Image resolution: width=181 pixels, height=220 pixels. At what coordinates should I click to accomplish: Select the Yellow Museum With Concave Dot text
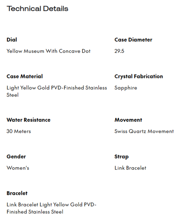pyautogui.click(x=49, y=51)
